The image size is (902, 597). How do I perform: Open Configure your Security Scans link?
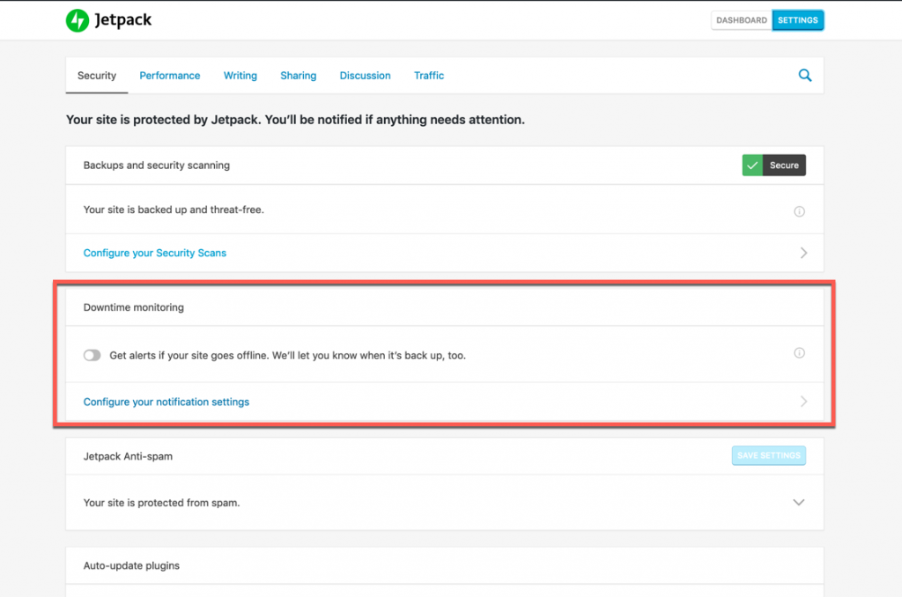pyautogui.click(x=155, y=253)
